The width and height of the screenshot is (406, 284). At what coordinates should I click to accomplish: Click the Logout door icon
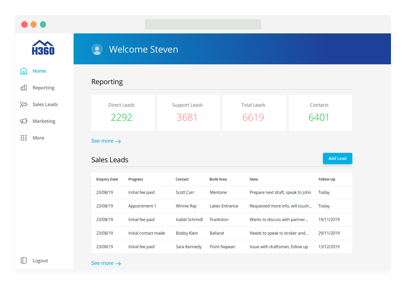coord(23,260)
